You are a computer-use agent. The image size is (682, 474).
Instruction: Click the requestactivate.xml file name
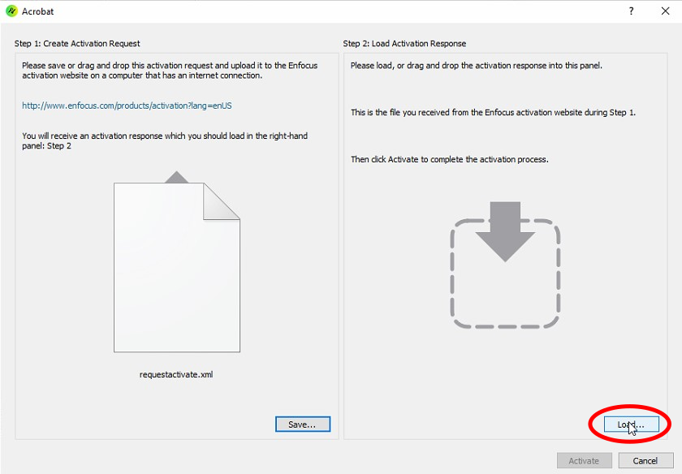[176, 375]
